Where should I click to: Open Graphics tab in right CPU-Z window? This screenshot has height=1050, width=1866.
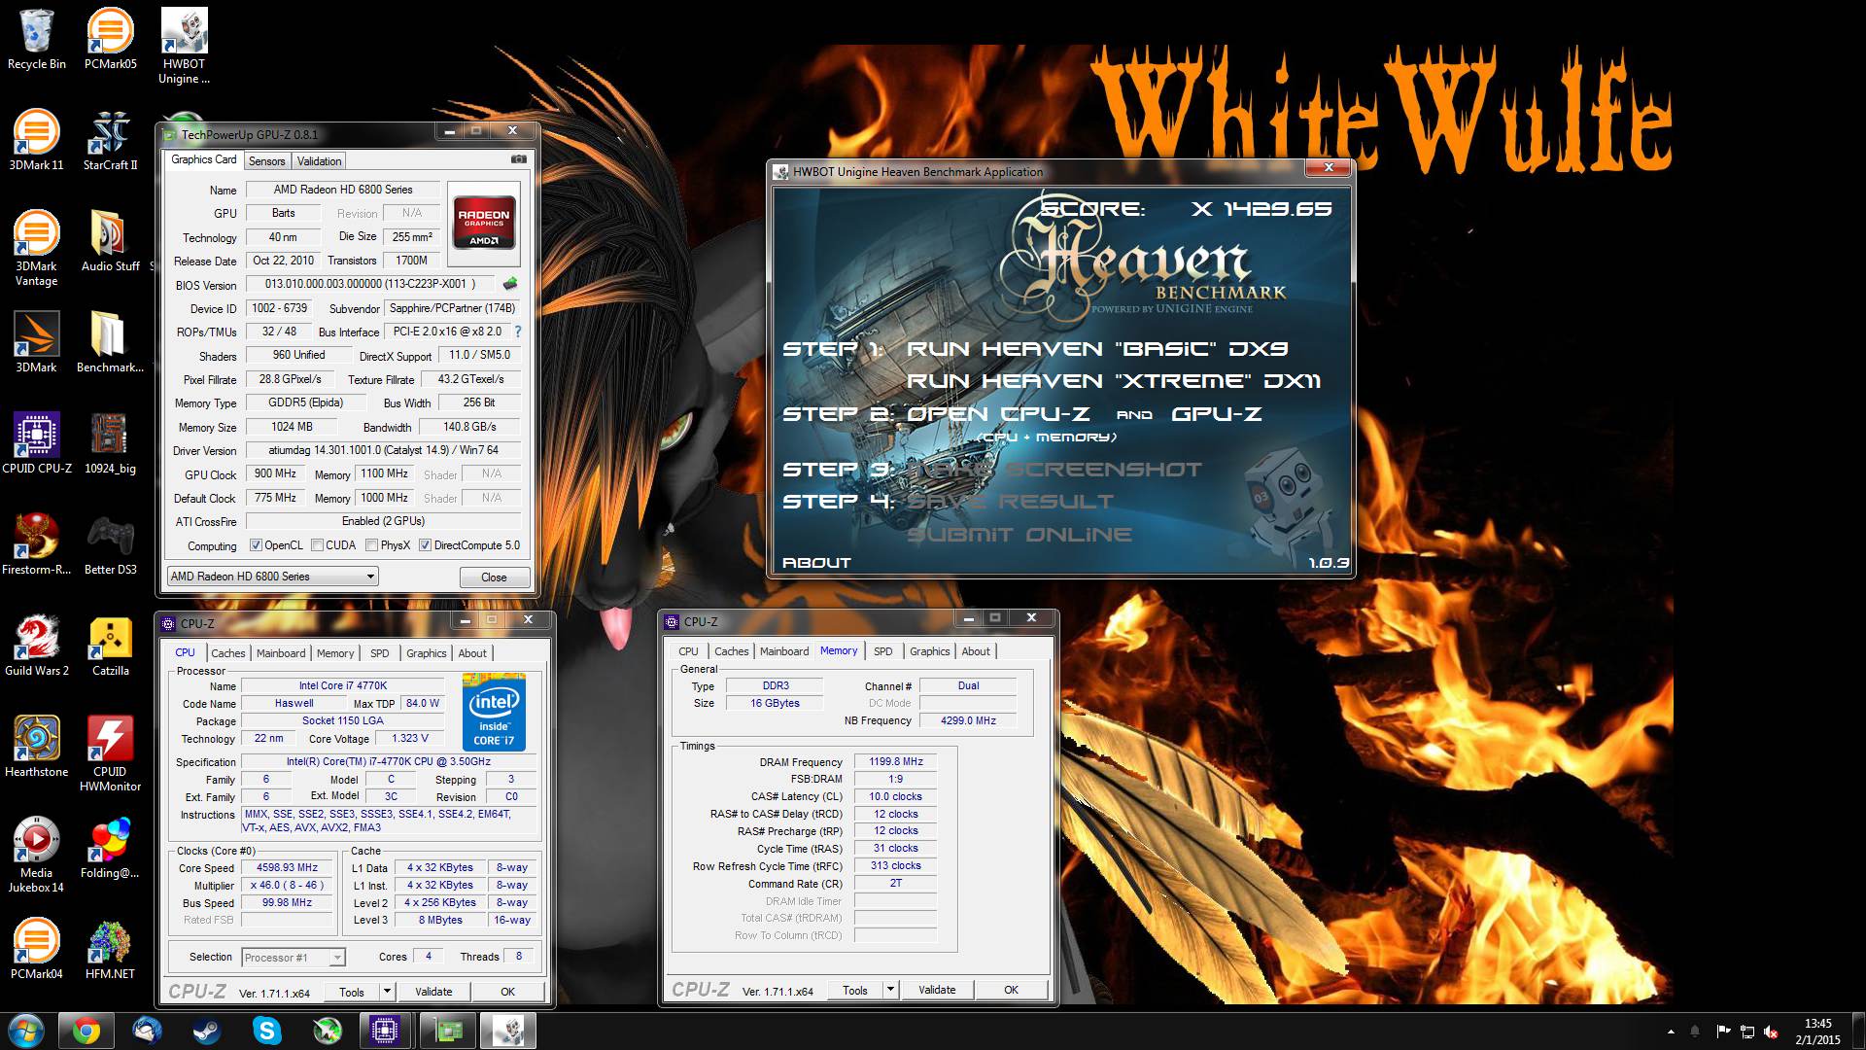tap(930, 651)
